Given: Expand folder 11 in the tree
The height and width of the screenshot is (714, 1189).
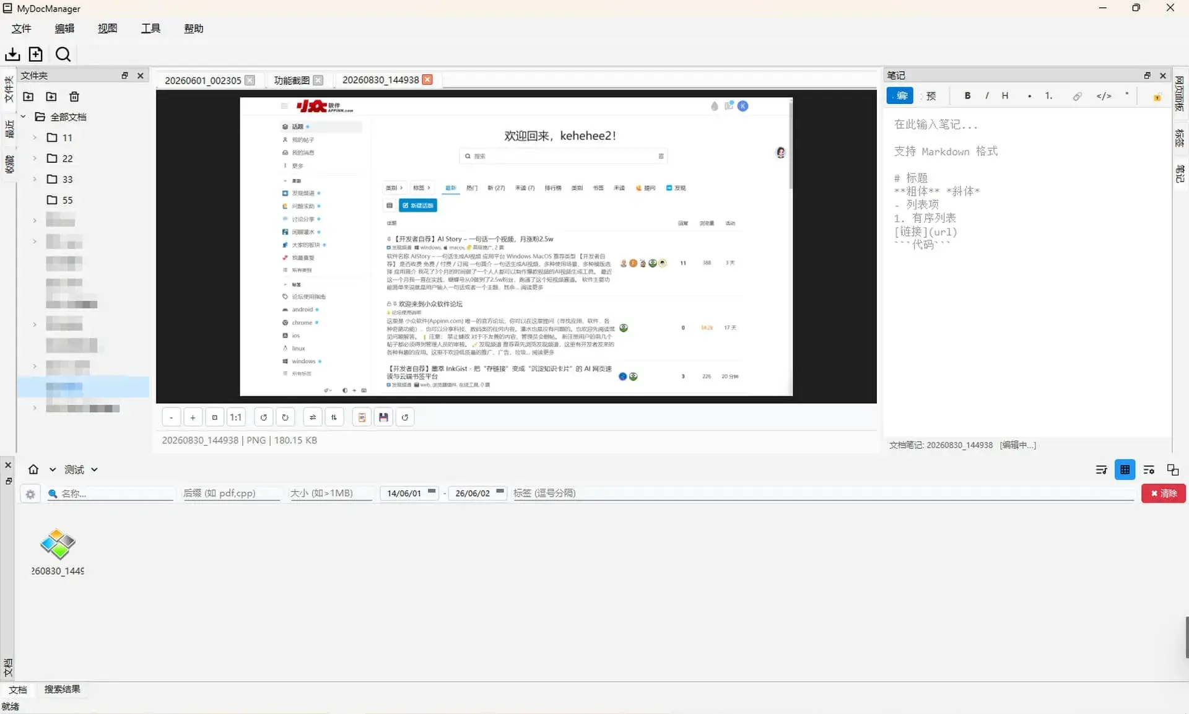Looking at the screenshot, I should pyautogui.click(x=35, y=137).
